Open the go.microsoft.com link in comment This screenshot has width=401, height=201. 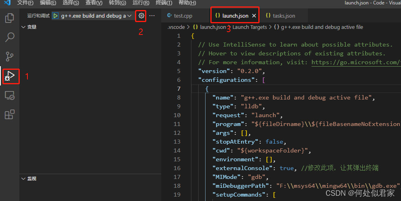click(356, 62)
